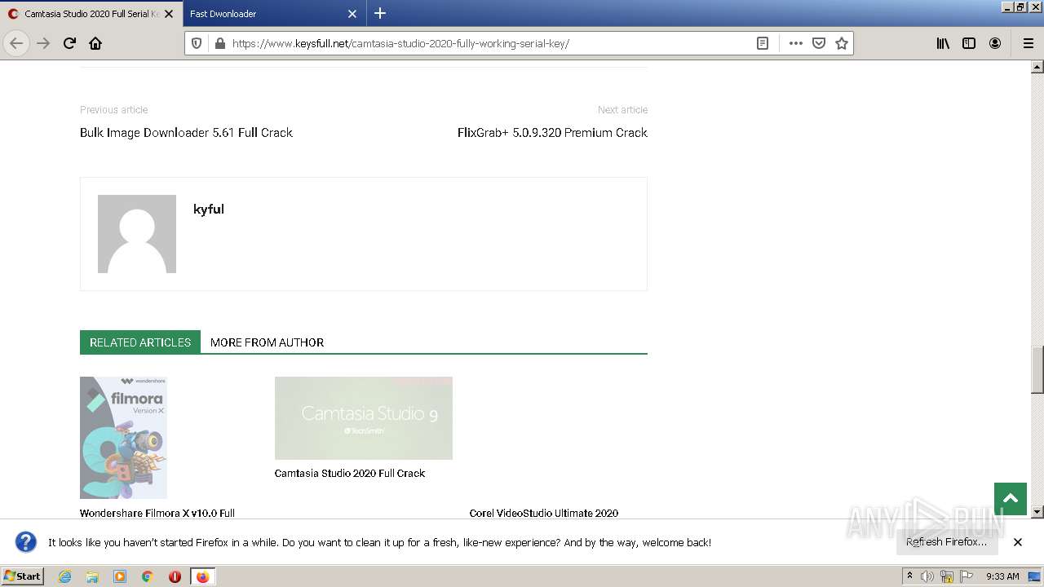
Task: Open Wondershare Filmora X v10.0 Full link
Action: pos(157,513)
